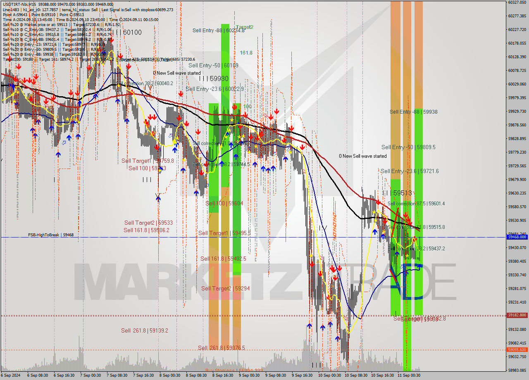The width and height of the screenshot is (529, 380).
Task: Click the I I I | 60100 wave label
Action: click(x=126, y=32)
